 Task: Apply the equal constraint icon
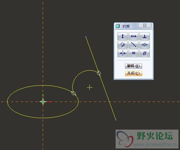[x=134, y=53]
